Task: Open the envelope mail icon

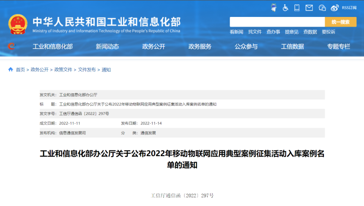Action: click(309, 8)
